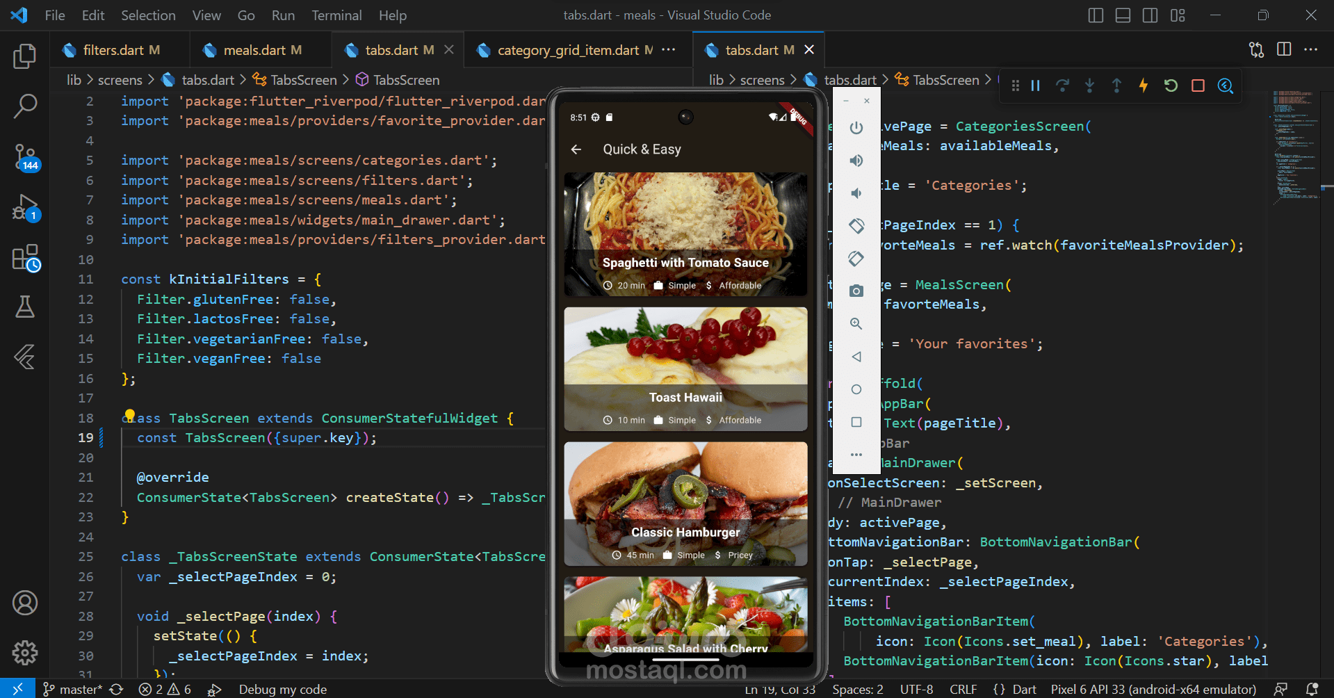Open the Help menu
Viewport: 1334px width, 698px height.
[x=393, y=15]
